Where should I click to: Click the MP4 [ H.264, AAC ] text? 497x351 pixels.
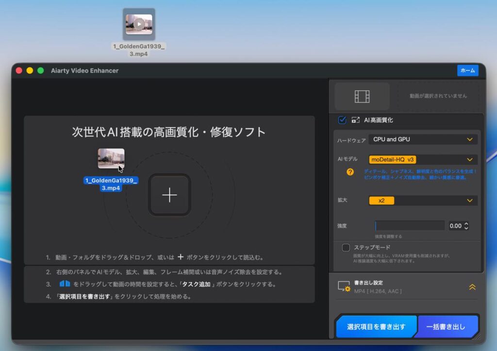378,291
